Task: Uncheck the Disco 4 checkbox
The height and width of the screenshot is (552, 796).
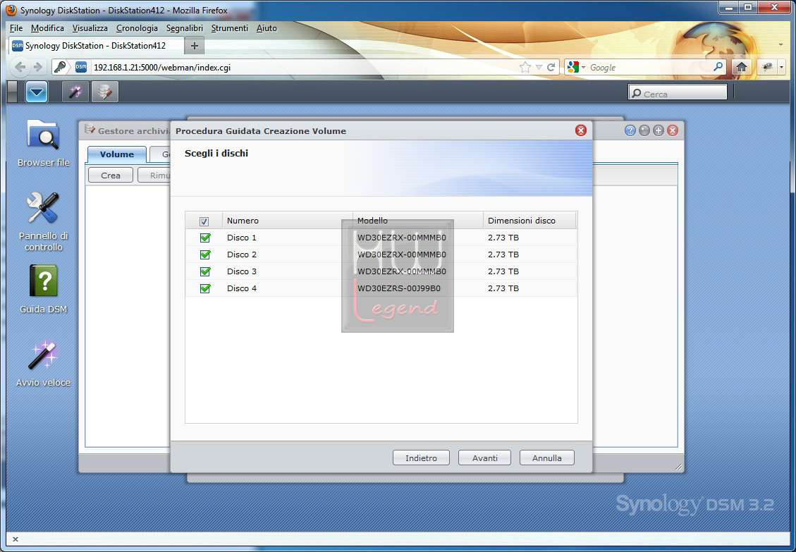Action: [x=205, y=288]
